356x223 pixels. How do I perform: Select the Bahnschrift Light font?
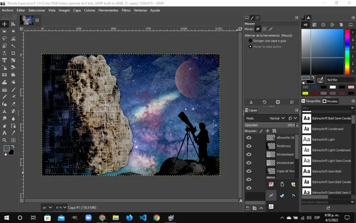tap(326, 140)
